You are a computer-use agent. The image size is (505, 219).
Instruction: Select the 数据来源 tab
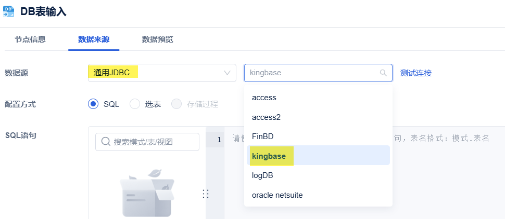(x=94, y=39)
